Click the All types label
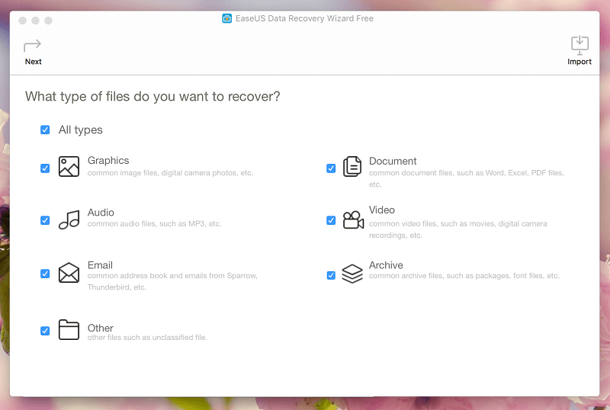 click(81, 130)
